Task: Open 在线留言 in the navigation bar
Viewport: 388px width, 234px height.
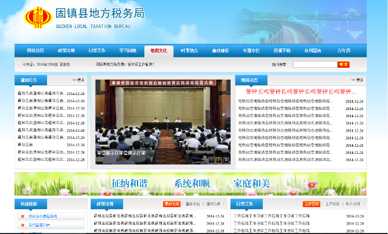Action: point(313,51)
